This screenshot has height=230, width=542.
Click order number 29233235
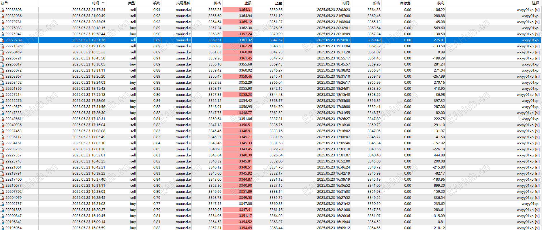click(x=14, y=149)
